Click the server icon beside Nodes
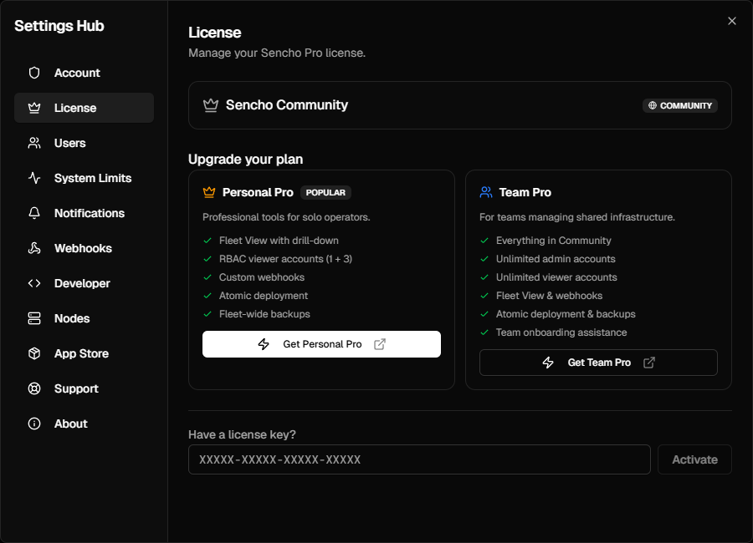 coord(34,318)
